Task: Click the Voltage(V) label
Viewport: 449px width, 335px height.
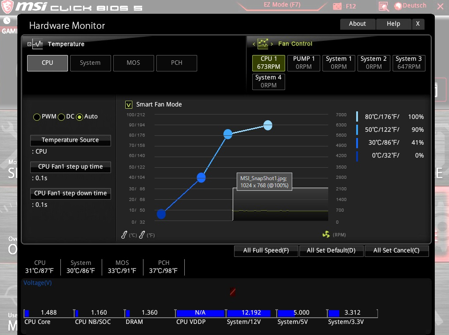Action: [37, 283]
